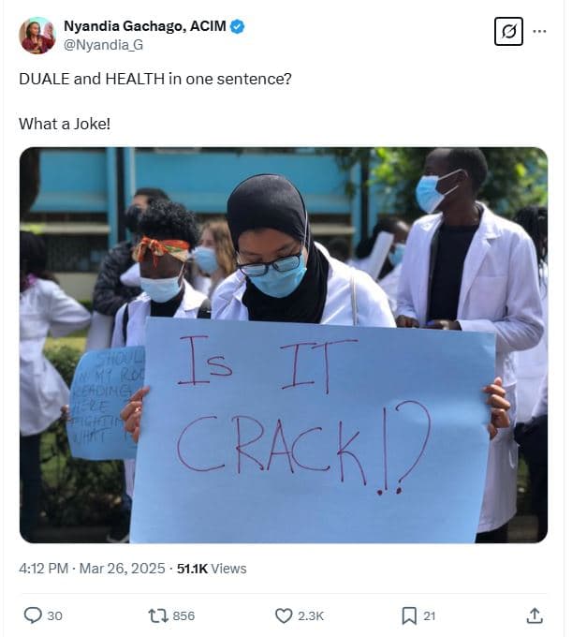
Task: Click the 2.3K likes count
Action: click(x=311, y=615)
